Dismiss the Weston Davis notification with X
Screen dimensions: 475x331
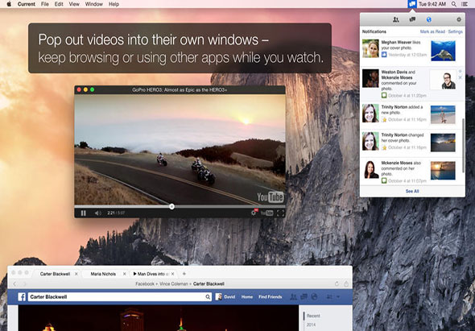coord(461,77)
